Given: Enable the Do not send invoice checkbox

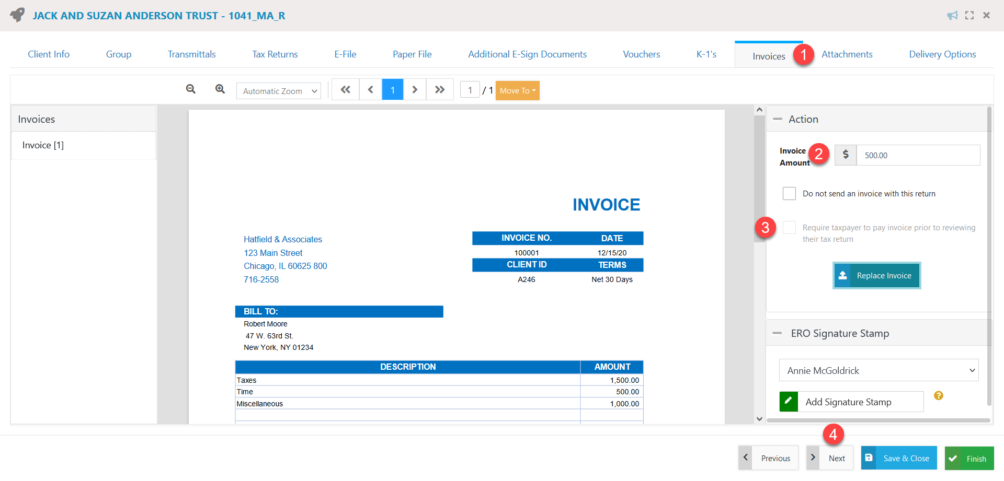Looking at the screenshot, I should [x=790, y=193].
